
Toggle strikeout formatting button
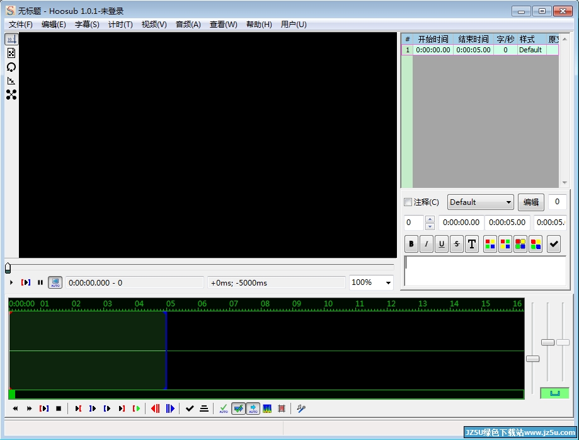457,244
